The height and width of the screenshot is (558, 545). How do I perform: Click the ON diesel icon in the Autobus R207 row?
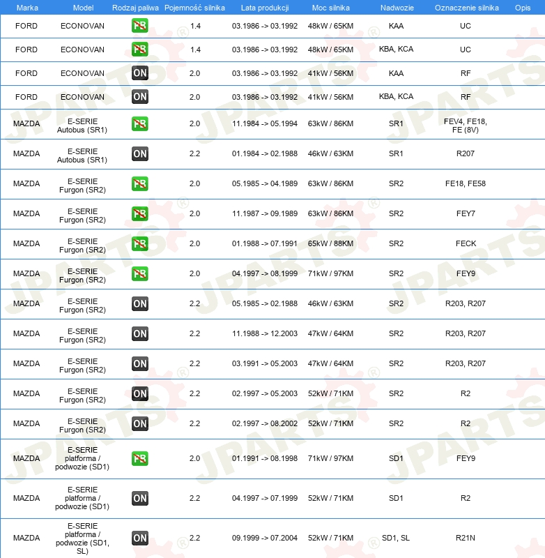[x=139, y=153]
